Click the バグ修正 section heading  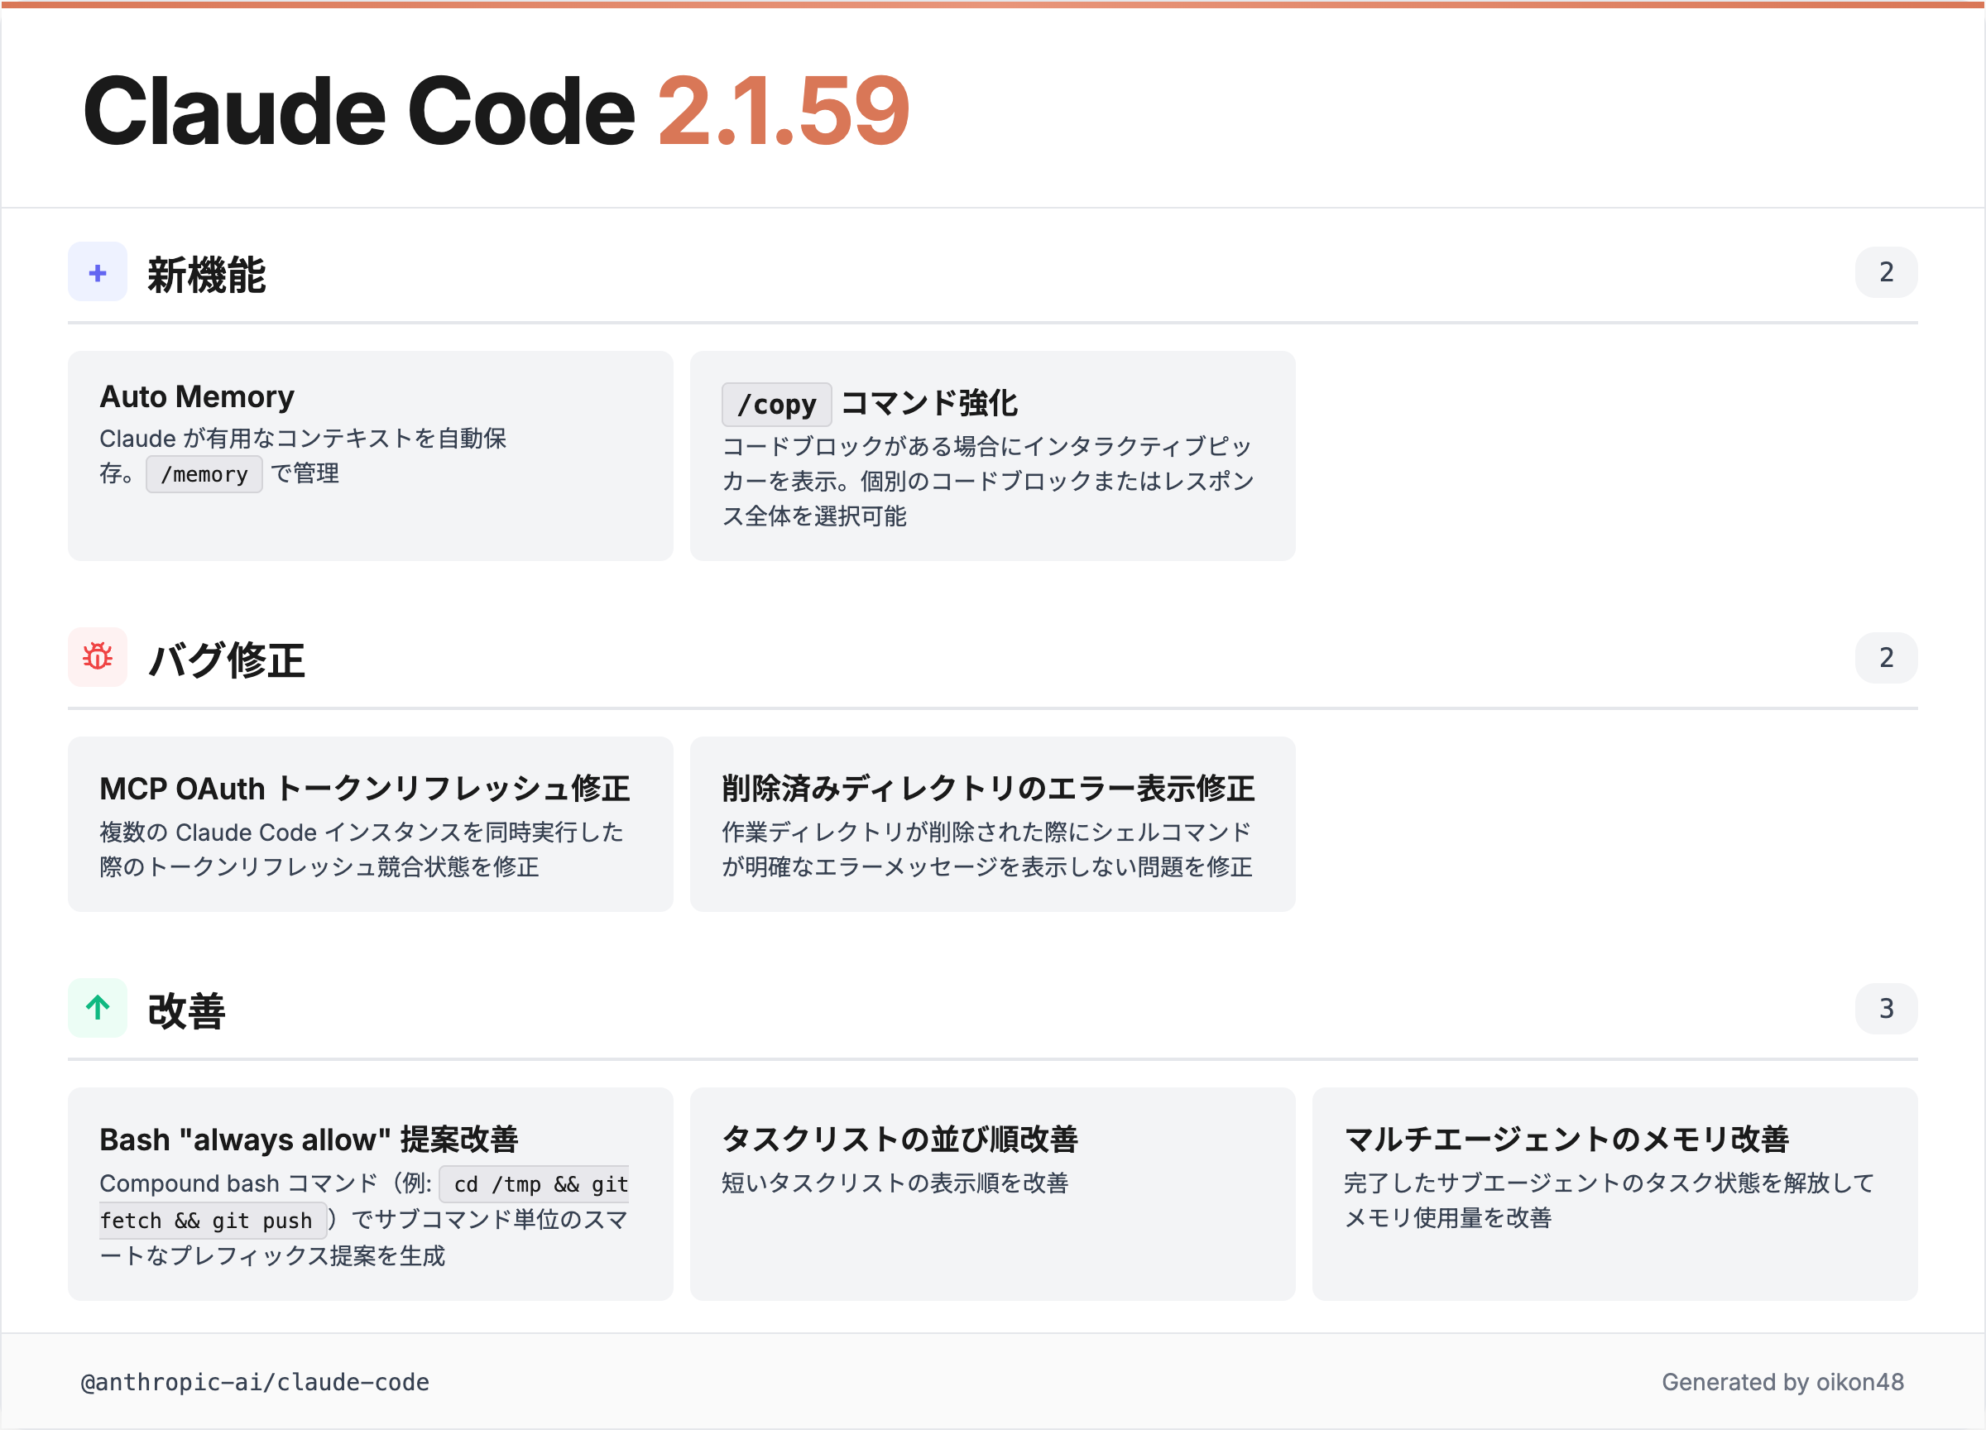pos(226,660)
